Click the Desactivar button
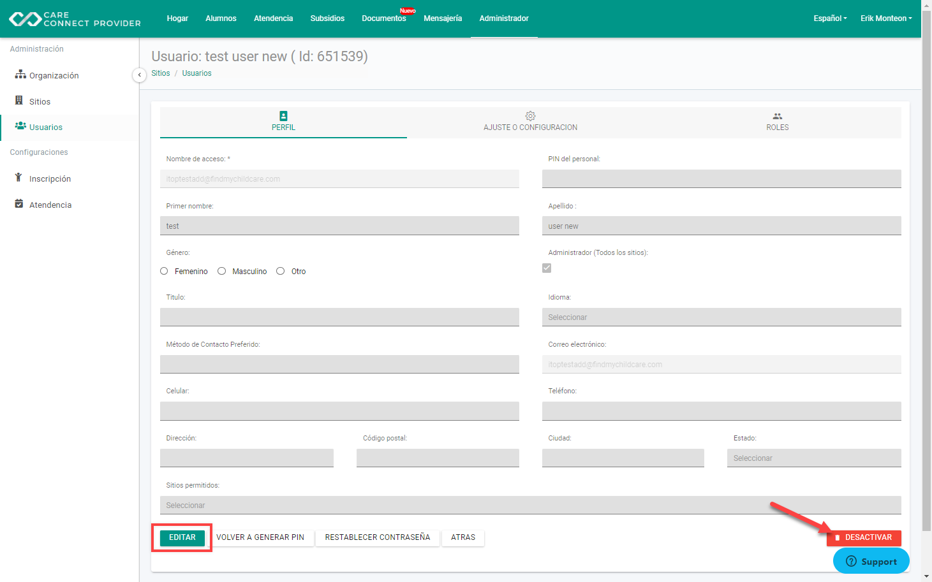The width and height of the screenshot is (932, 582). (x=864, y=537)
